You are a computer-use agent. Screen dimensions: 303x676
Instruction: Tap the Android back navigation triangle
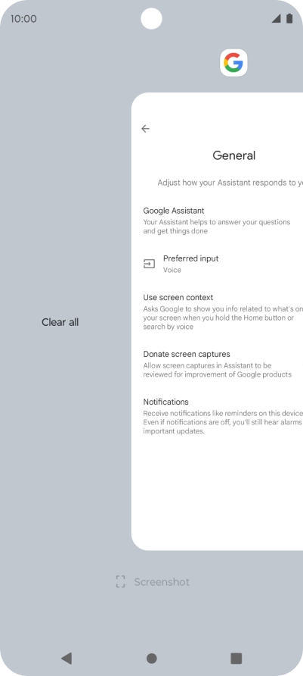(x=66, y=658)
